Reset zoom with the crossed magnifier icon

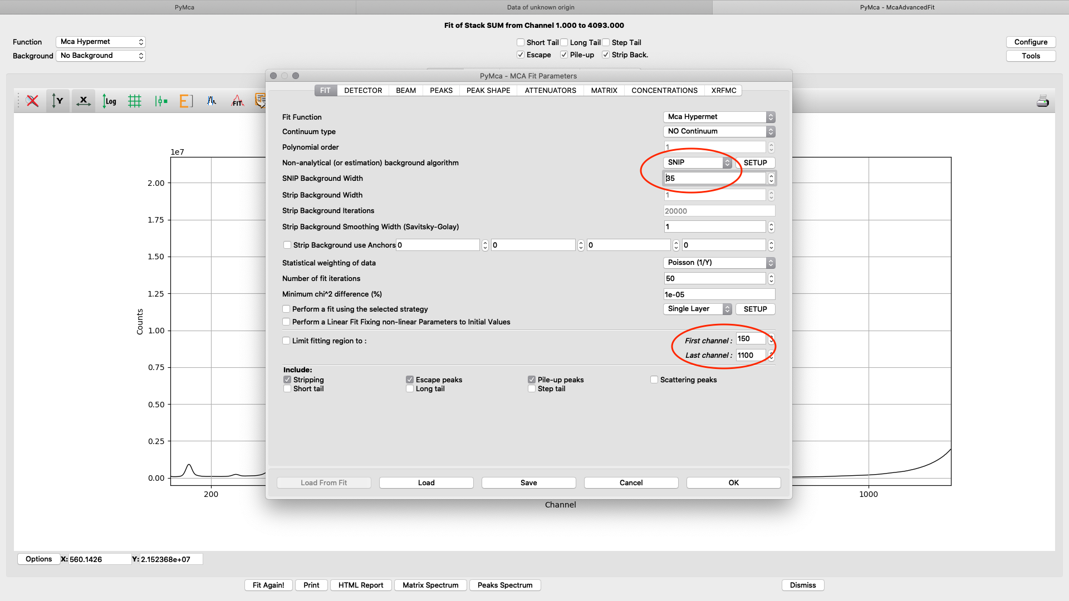pyautogui.click(x=32, y=101)
